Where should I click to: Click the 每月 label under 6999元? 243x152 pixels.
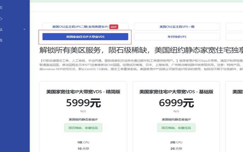tap(176, 111)
